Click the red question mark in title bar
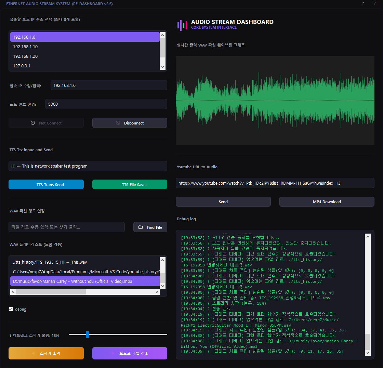Screen dimensions: 383x368 click(375, 3)
